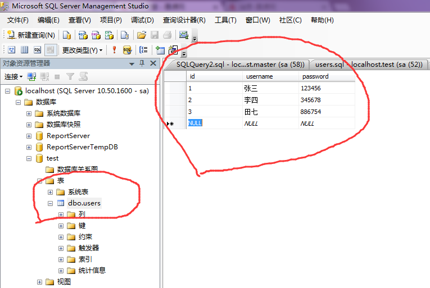Click the Connect Object Explorer icon

click(31, 77)
